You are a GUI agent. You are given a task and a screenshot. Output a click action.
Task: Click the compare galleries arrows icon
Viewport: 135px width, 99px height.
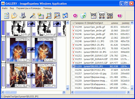(65, 16)
